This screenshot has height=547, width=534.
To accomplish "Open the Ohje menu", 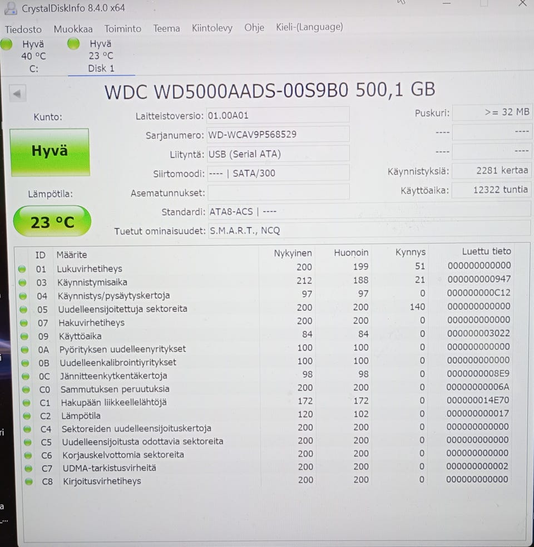I will (254, 28).
